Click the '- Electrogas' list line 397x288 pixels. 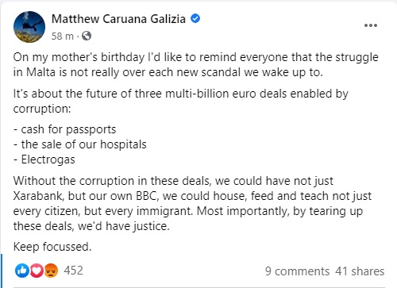[x=44, y=159]
